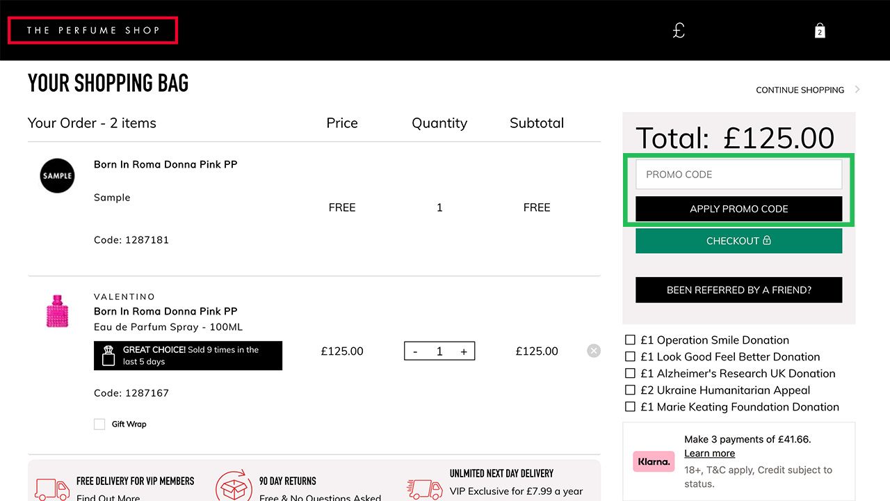Open Valentino Born In Roma Donna Pink PP
890x501 pixels.
(x=165, y=311)
